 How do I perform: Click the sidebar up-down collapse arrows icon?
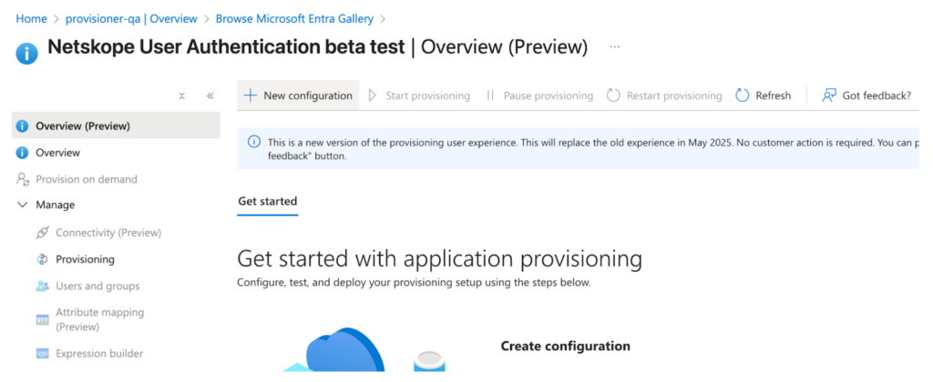click(182, 96)
